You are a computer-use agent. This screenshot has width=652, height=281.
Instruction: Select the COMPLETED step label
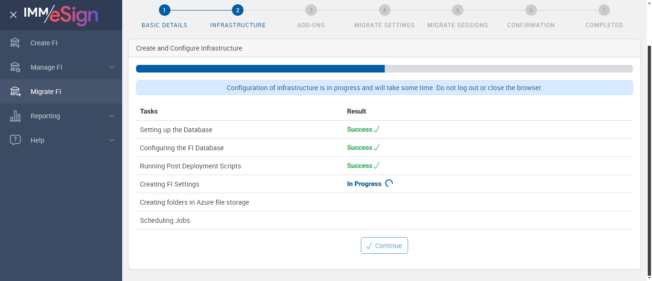pos(604,25)
